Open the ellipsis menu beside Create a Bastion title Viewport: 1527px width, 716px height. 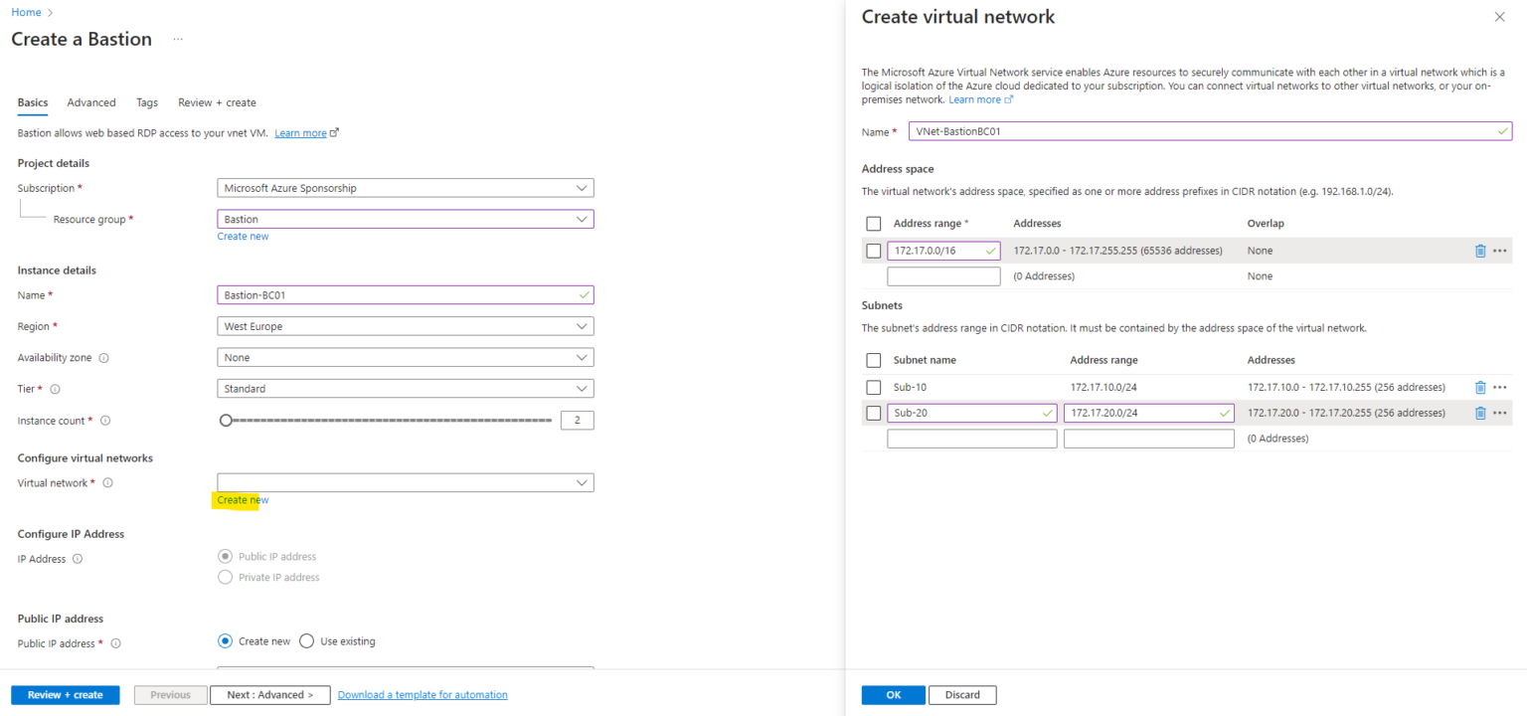[x=177, y=38]
